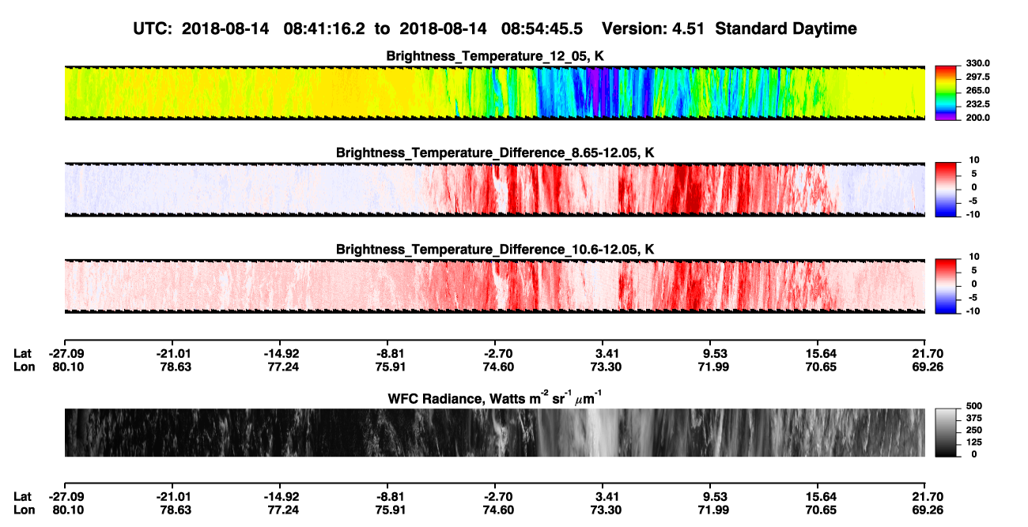1028x527 pixels.
Task: Click latitude '-14.92' on the upper axis
Action: pos(282,354)
